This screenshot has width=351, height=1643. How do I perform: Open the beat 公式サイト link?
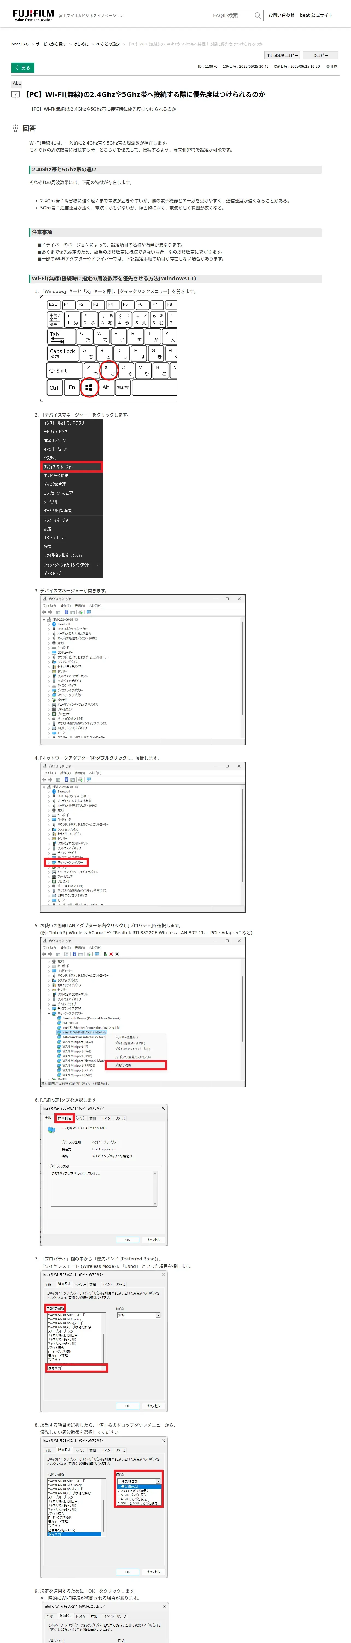click(x=316, y=15)
